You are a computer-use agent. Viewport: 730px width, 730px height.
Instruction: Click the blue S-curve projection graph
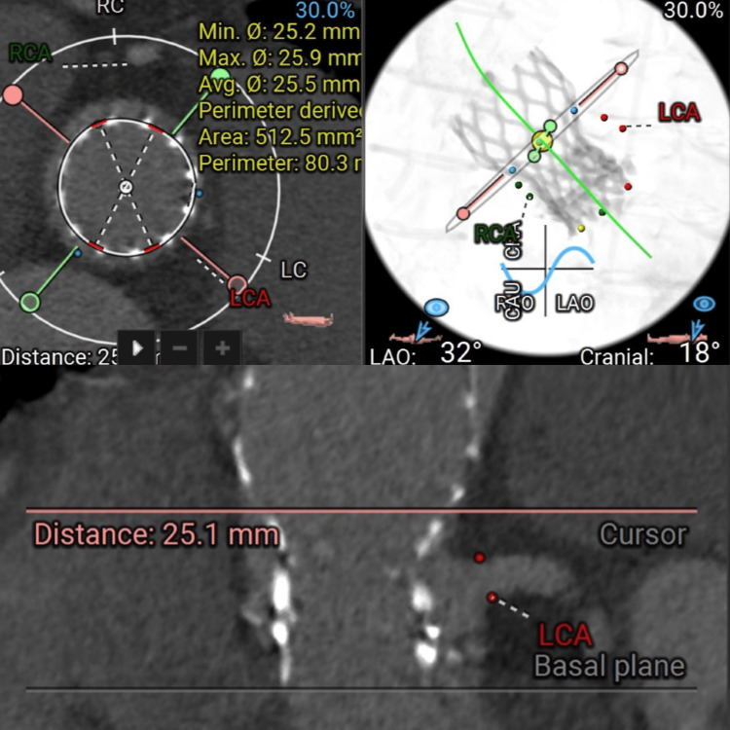pyautogui.click(x=547, y=270)
